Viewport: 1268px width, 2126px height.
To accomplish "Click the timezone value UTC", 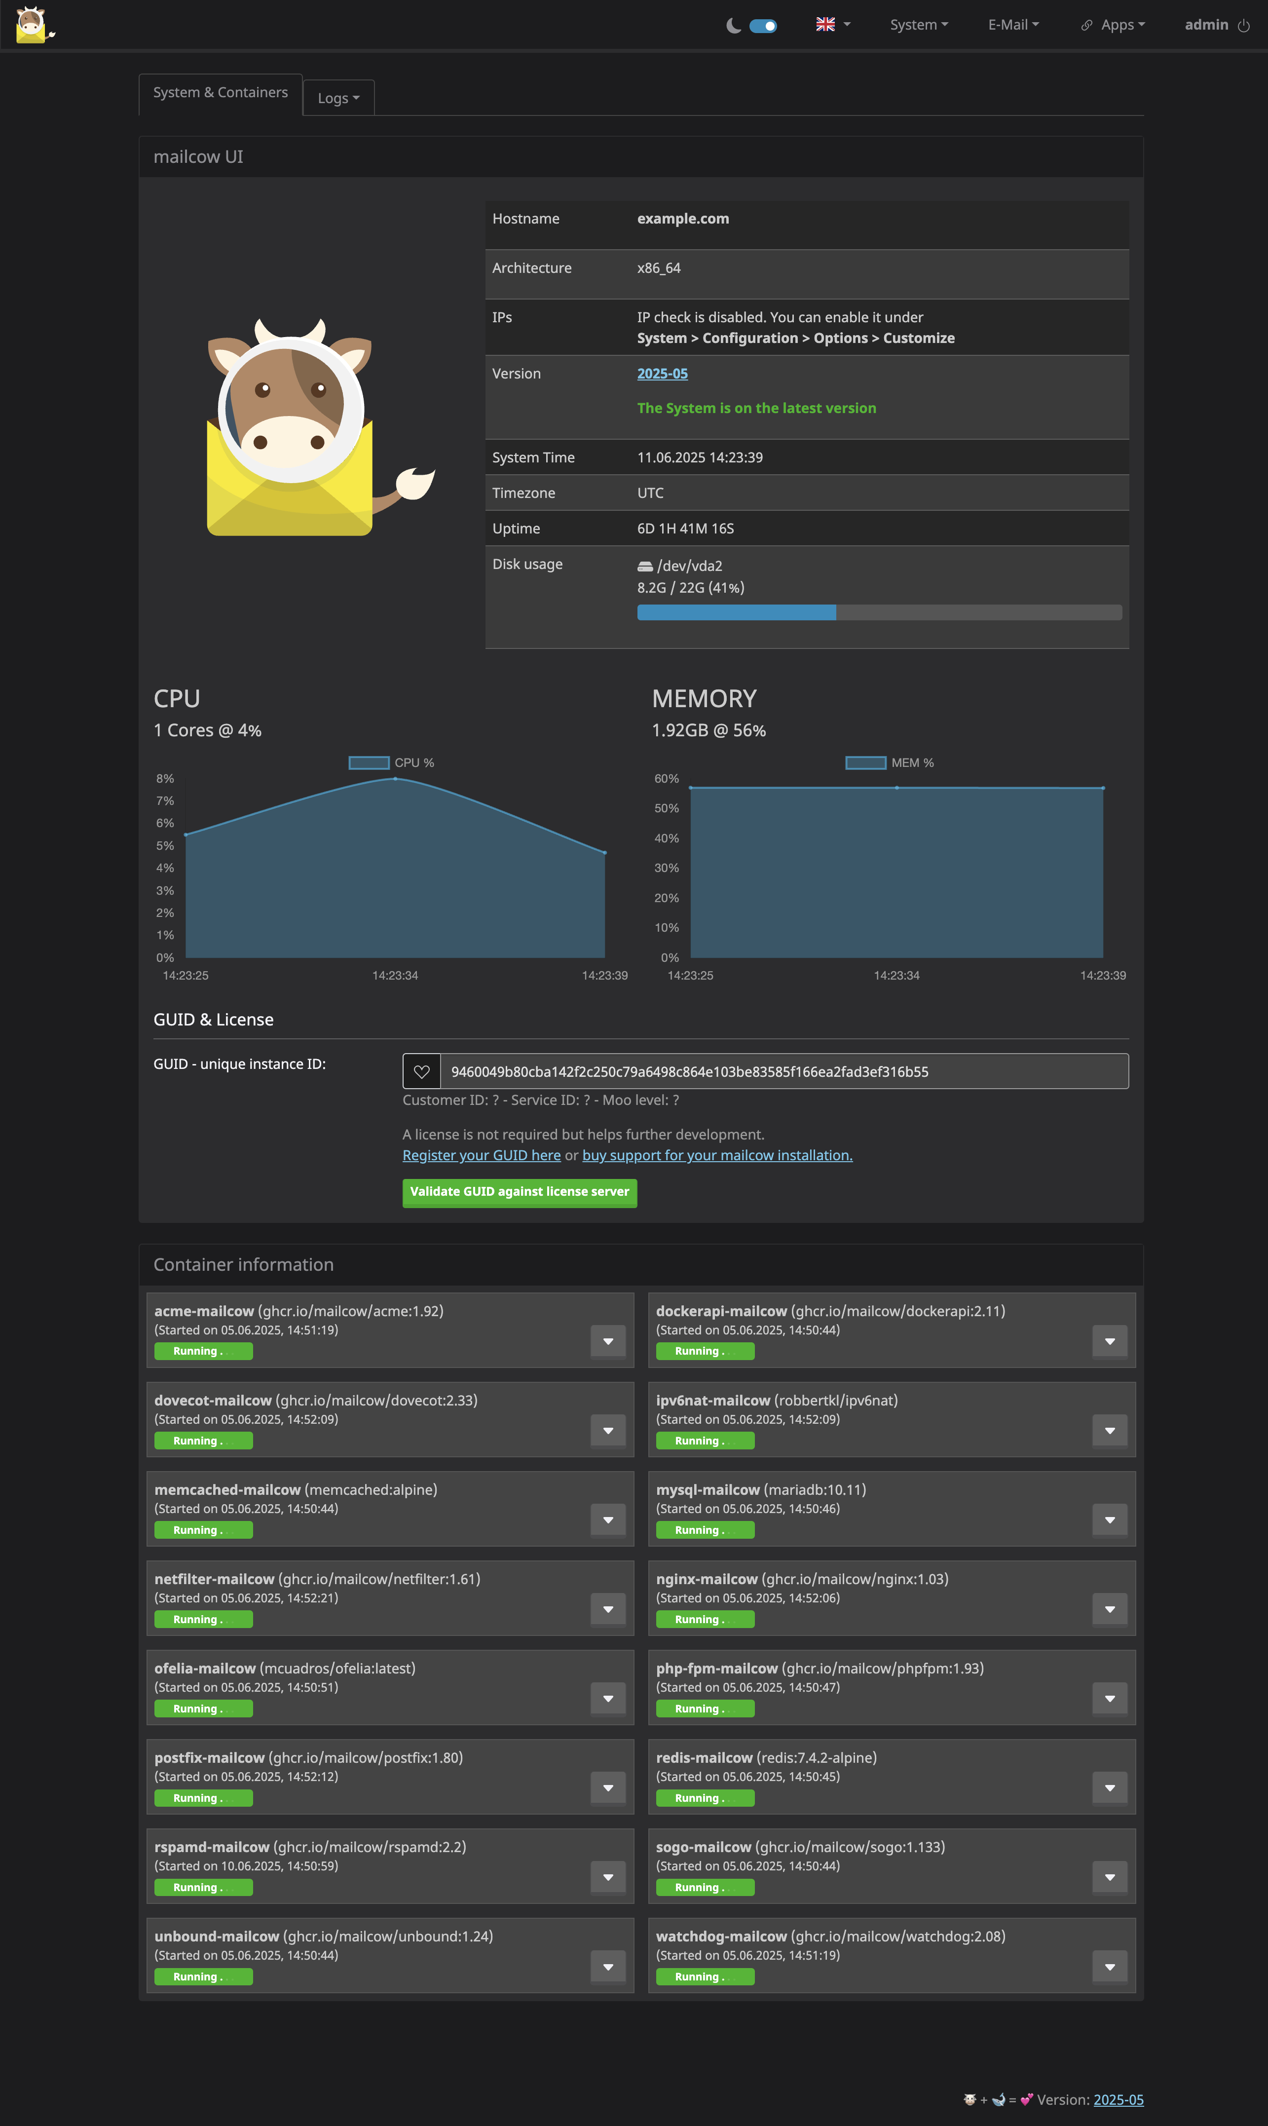I will tap(650, 493).
